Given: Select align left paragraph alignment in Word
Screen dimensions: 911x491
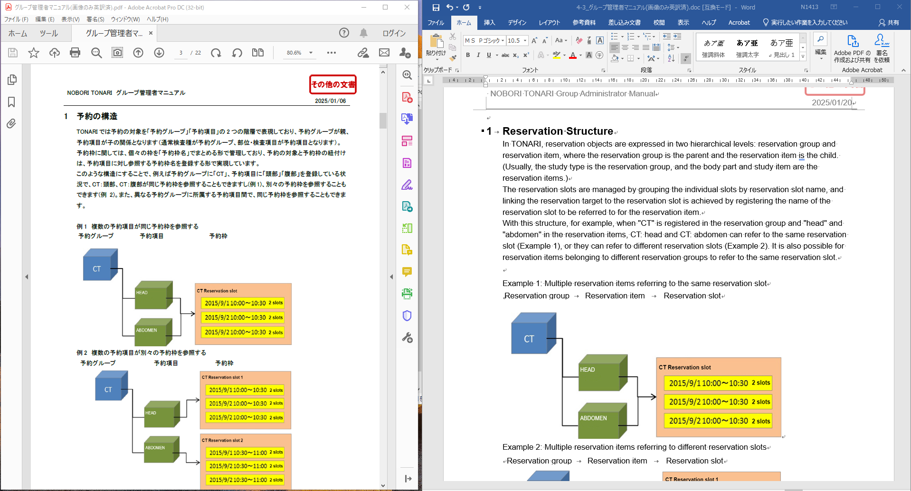Looking at the screenshot, I should [615, 47].
